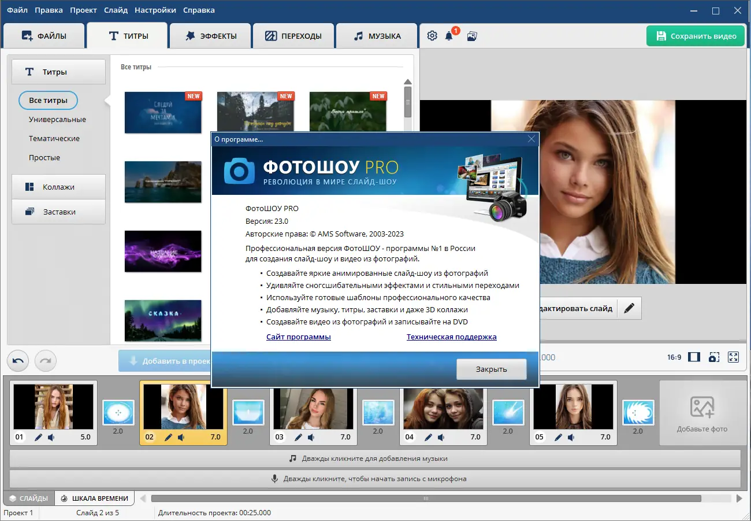Image resolution: width=751 pixels, height=521 pixels.
Task: Open the transition between slides 01 and 02
Action: pos(118,413)
